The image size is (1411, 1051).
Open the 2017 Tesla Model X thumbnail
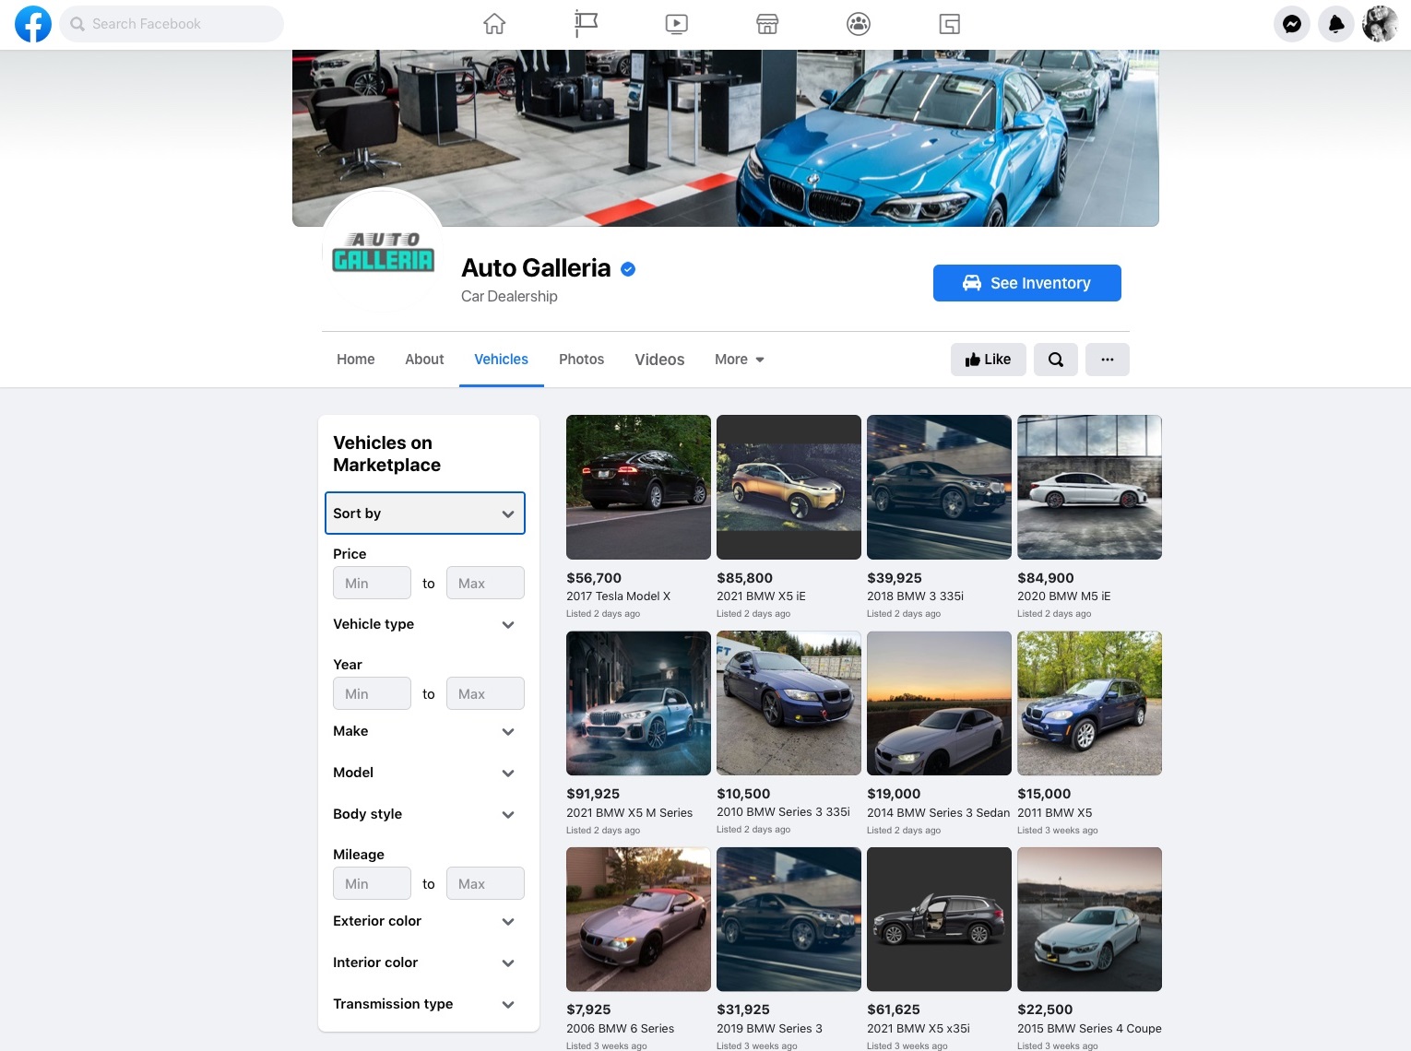click(x=638, y=487)
